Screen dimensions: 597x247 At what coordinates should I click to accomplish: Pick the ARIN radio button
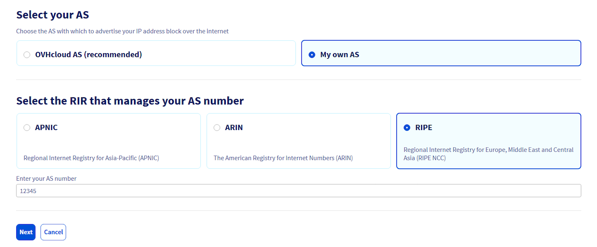point(217,128)
